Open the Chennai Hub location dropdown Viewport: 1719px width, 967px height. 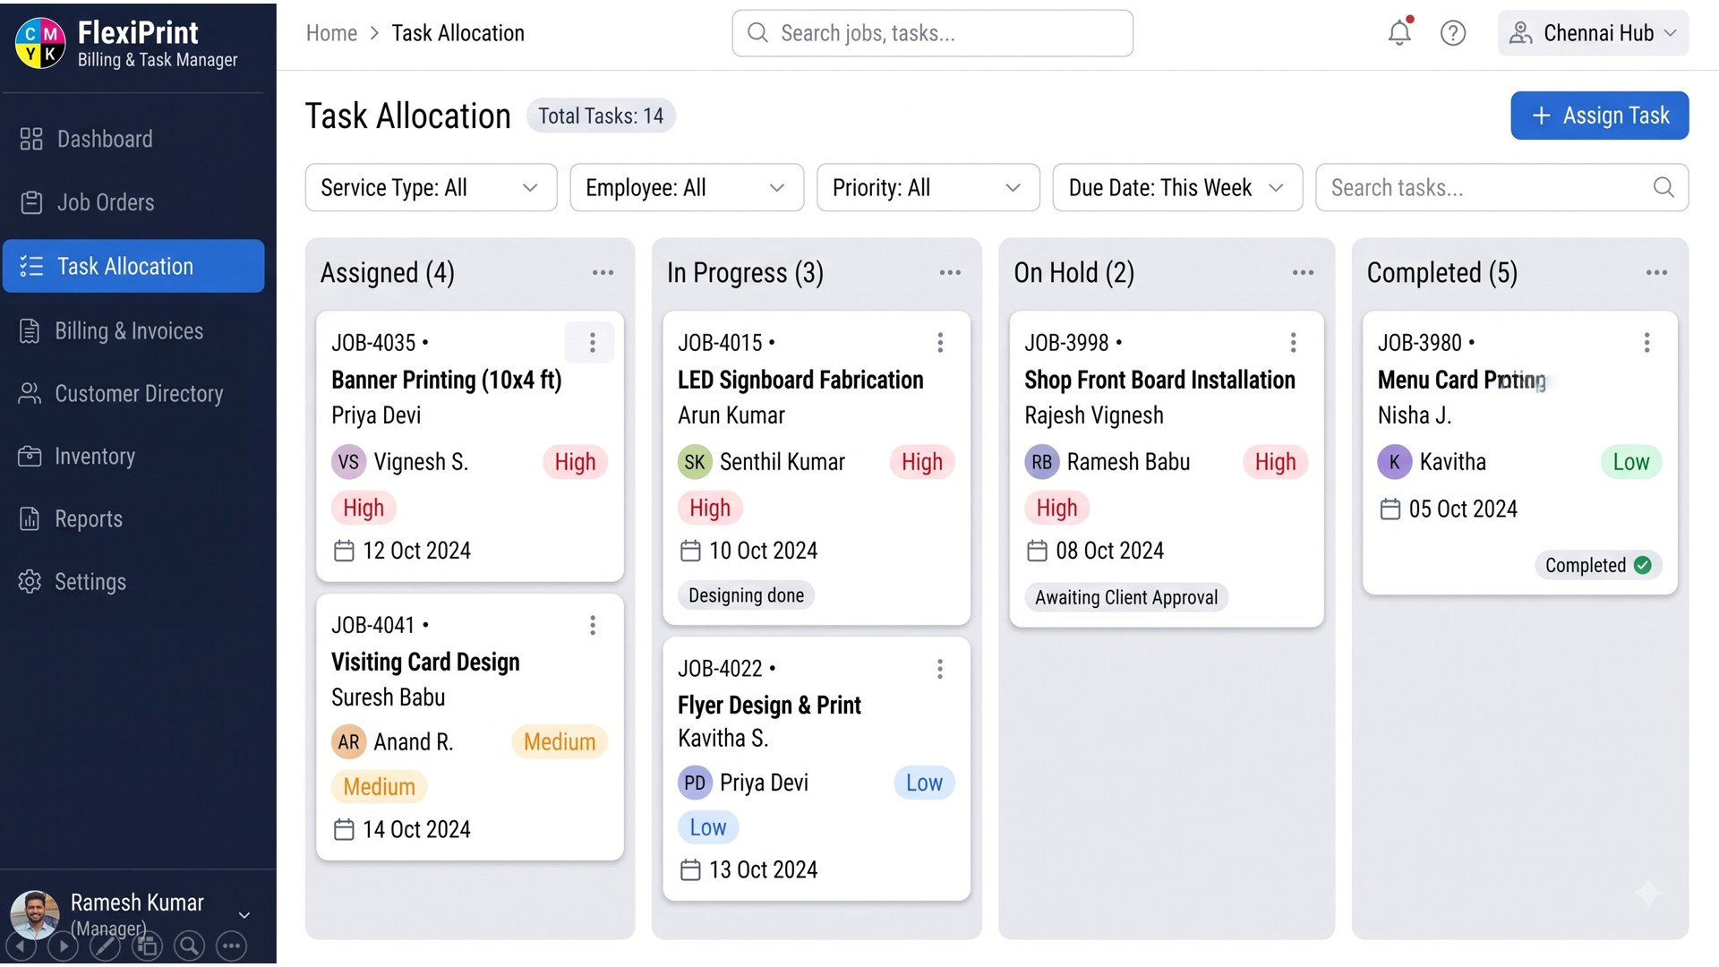click(x=1593, y=33)
